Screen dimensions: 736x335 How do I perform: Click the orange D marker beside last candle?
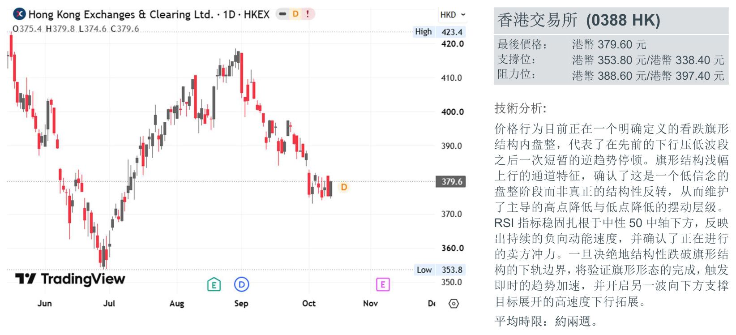[x=344, y=187]
